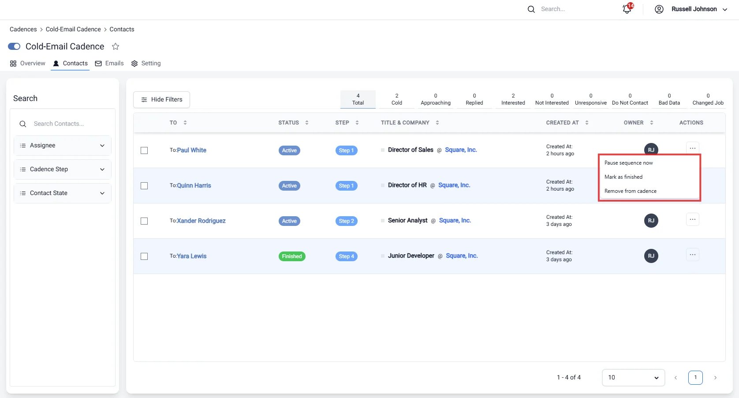Open actions menu for Yara Lewis
The image size is (739, 398).
pos(693,255)
